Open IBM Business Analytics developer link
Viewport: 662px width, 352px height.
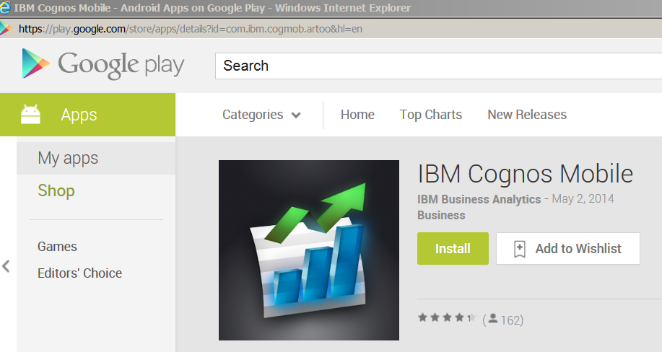[x=479, y=199]
